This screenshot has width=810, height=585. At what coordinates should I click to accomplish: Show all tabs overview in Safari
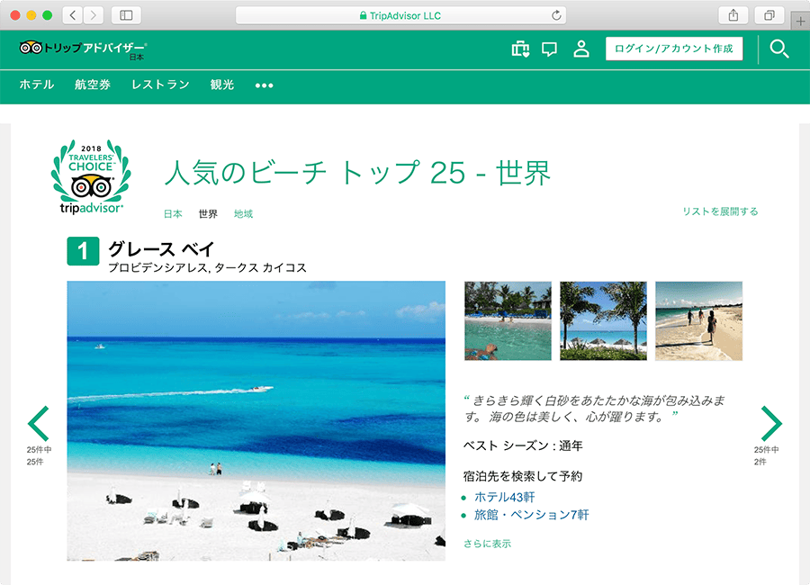coord(769,15)
